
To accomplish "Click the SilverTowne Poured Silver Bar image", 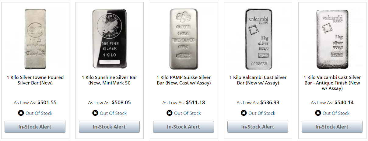I will pyautogui.click(x=35, y=39).
